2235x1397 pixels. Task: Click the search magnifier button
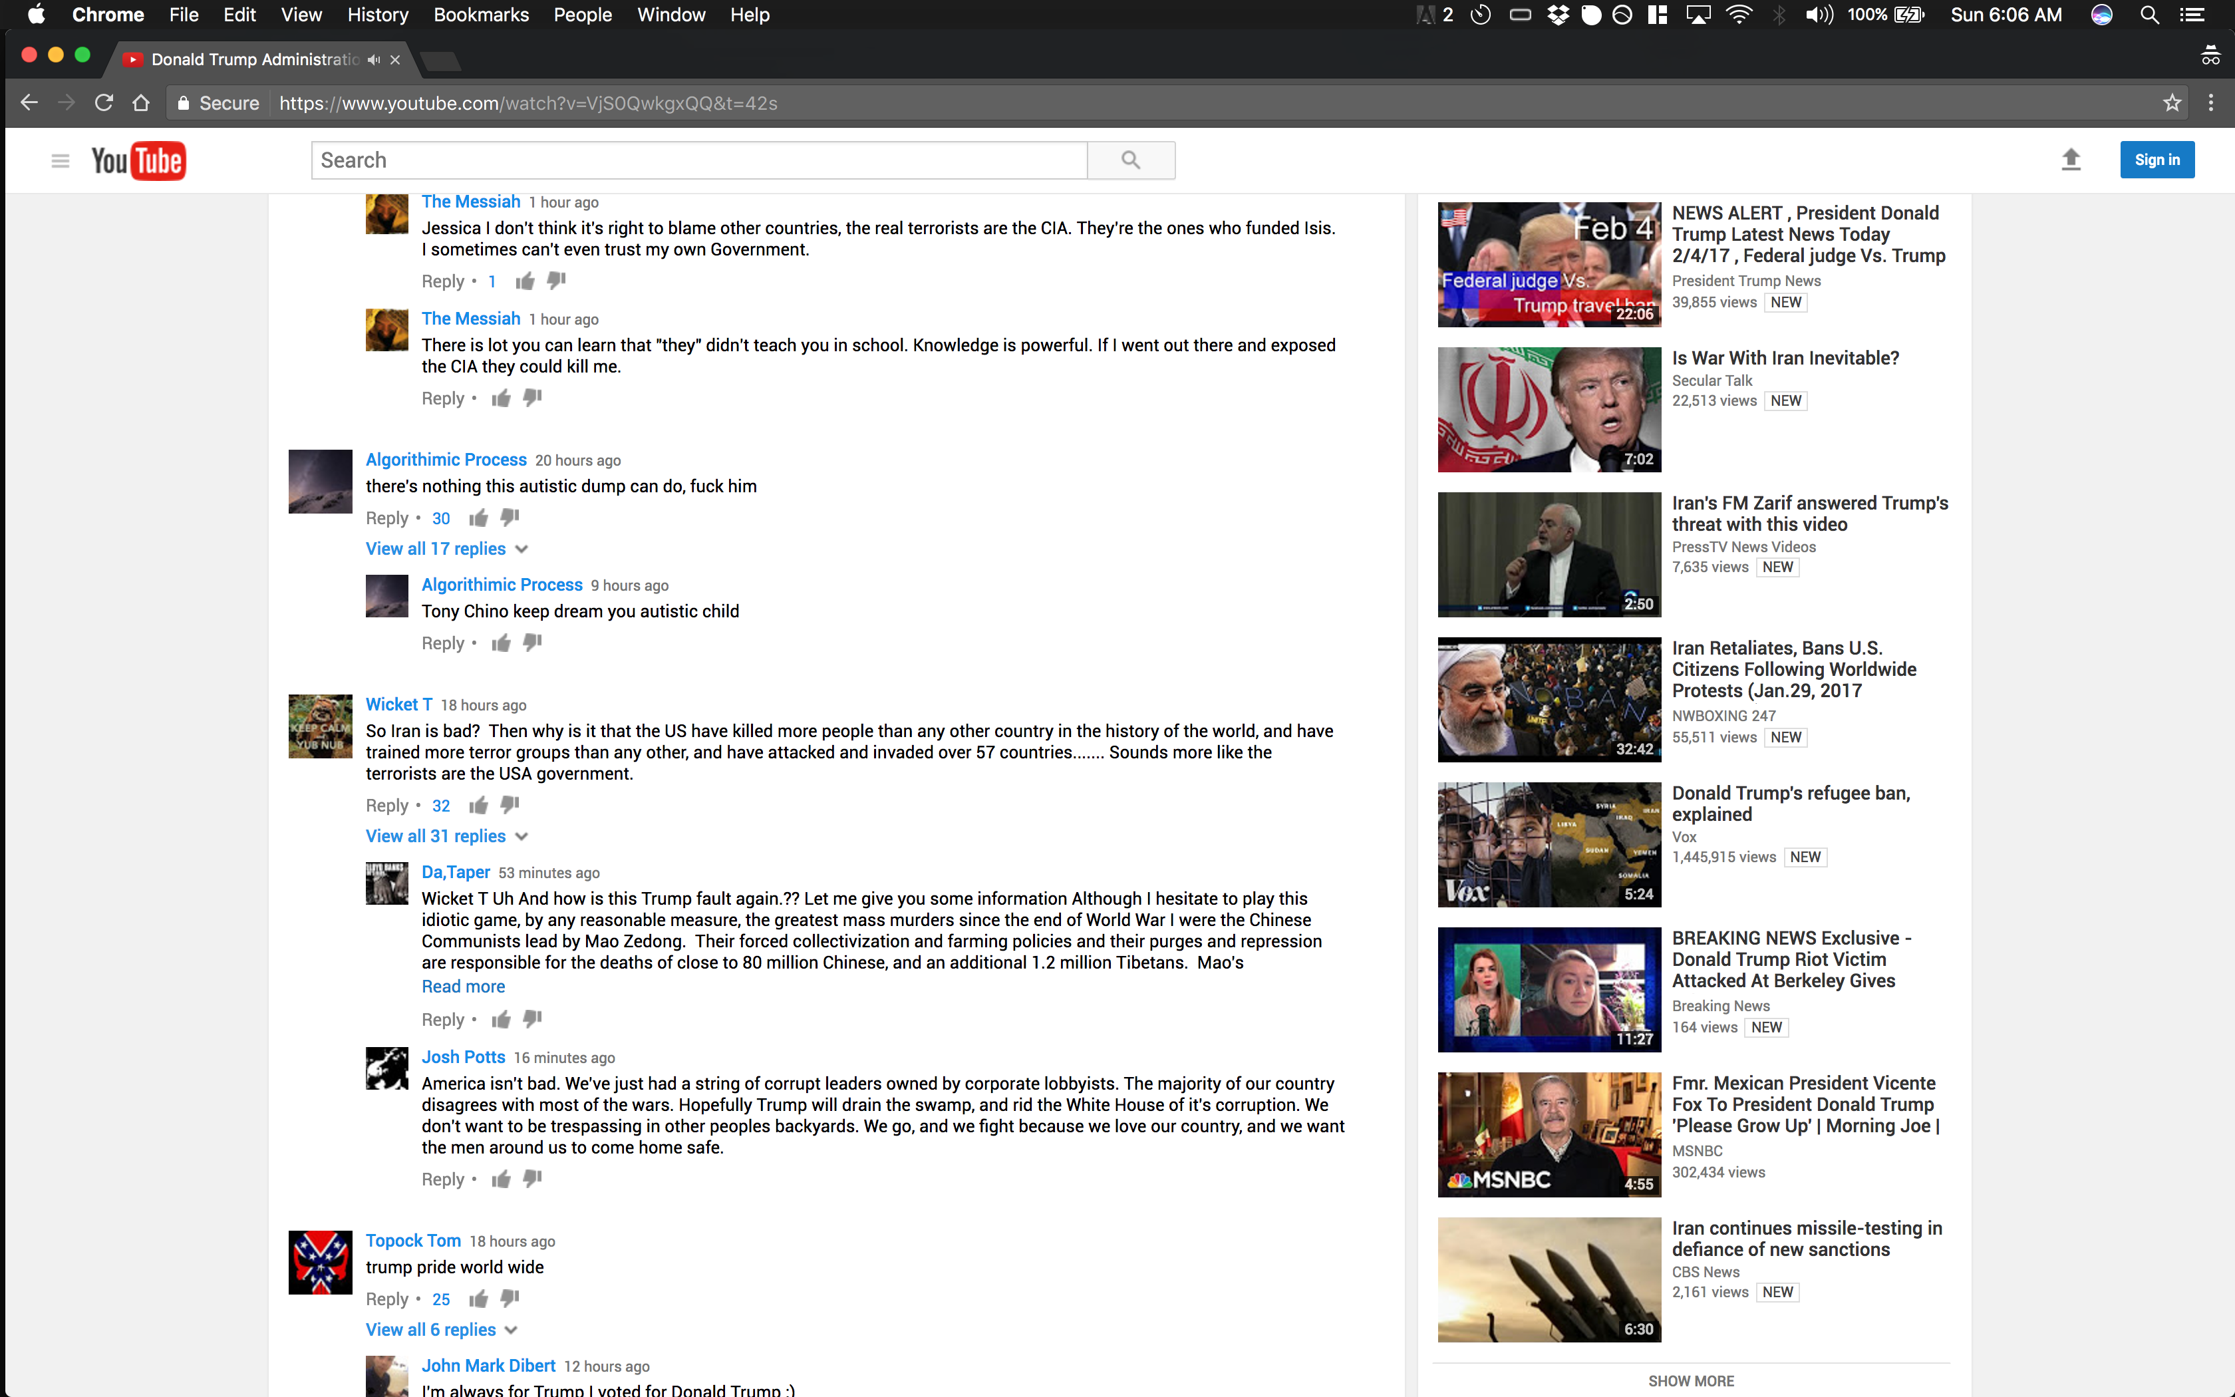(x=1130, y=160)
